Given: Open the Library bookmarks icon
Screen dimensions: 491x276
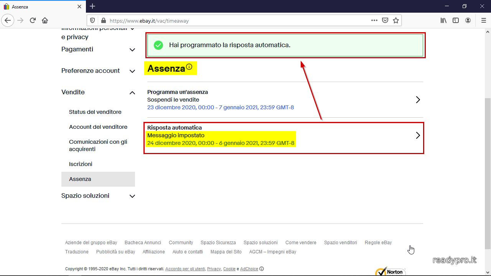Looking at the screenshot, I should (443, 20).
